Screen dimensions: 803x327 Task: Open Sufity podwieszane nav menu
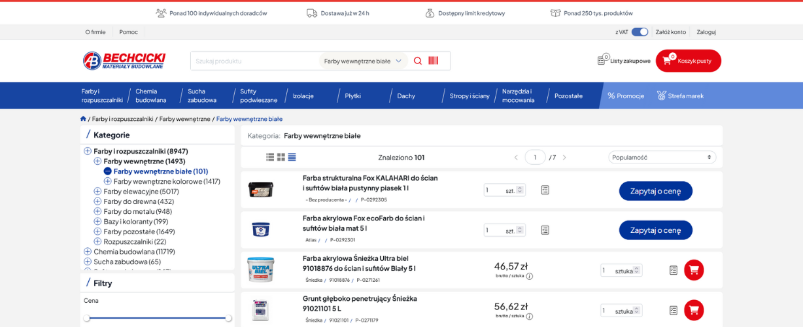[259, 95]
